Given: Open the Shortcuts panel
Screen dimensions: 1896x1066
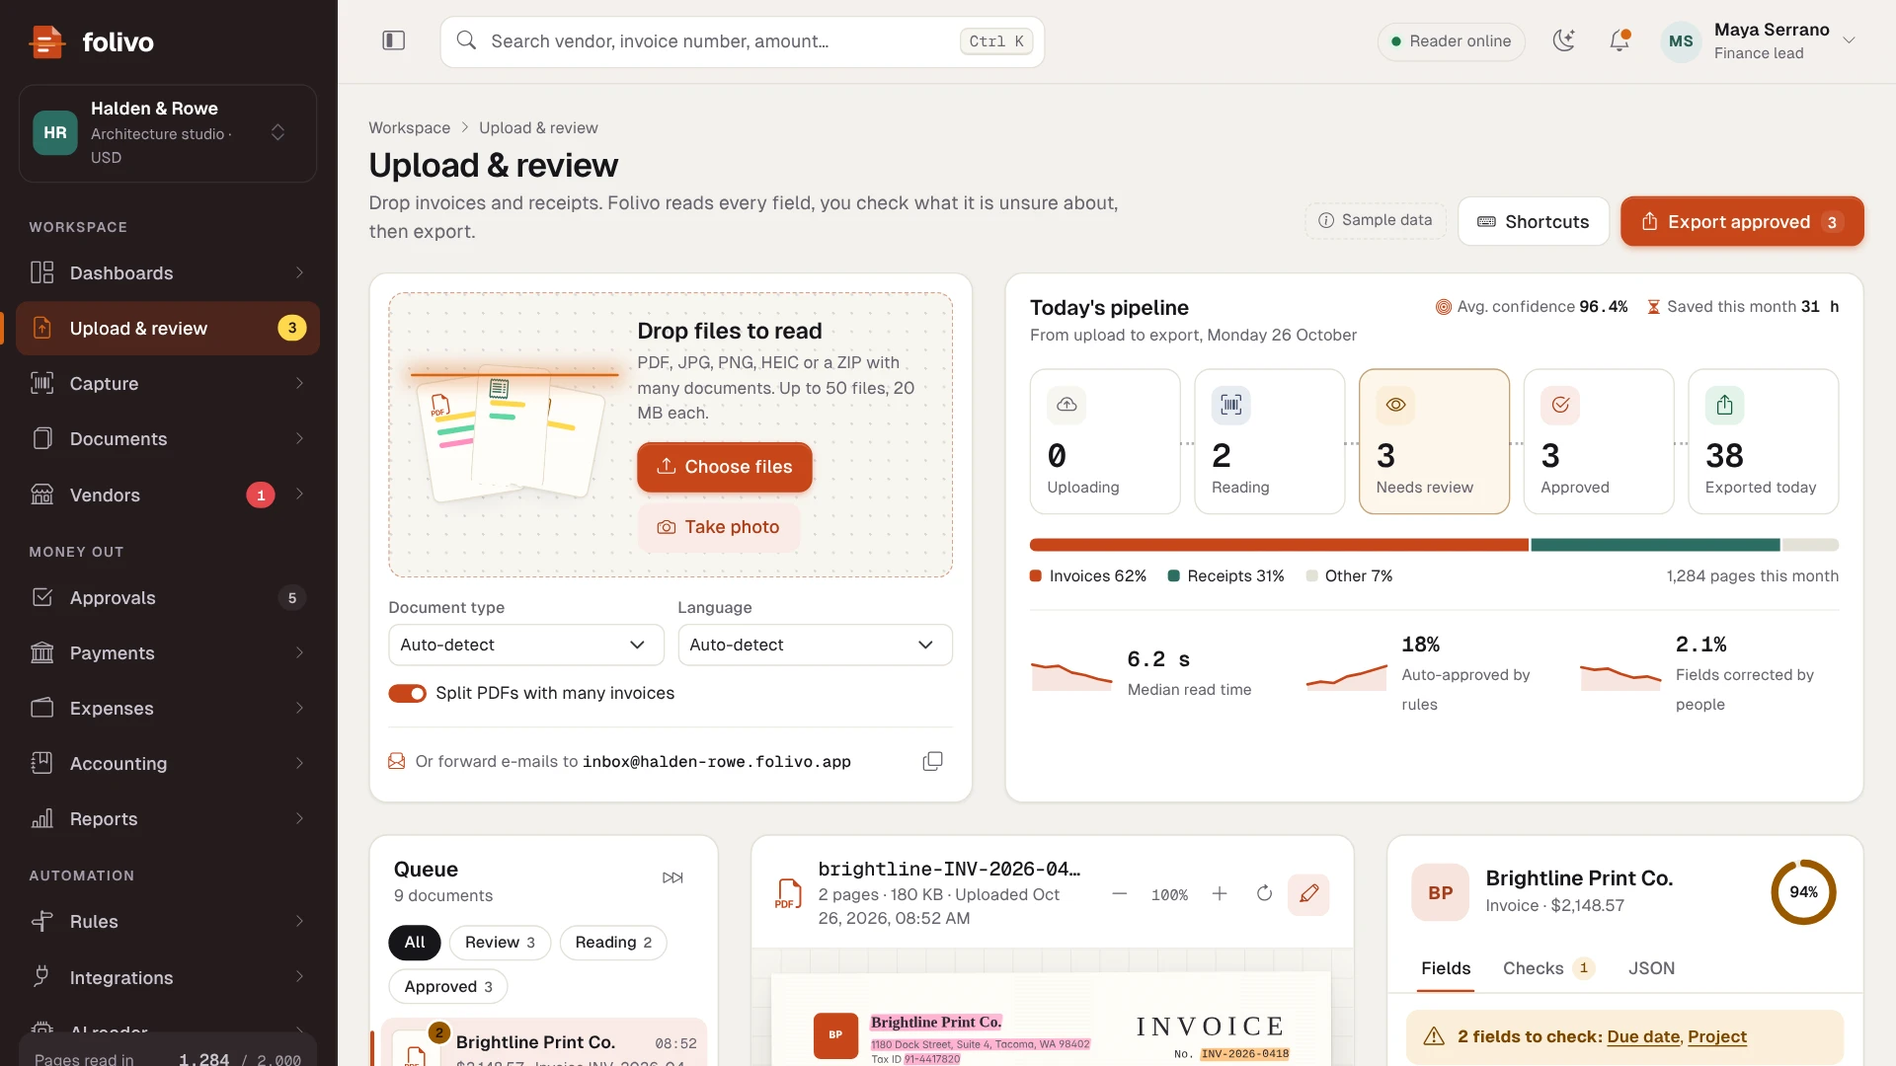Looking at the screenshot, I should click(x=1534, y=221).
